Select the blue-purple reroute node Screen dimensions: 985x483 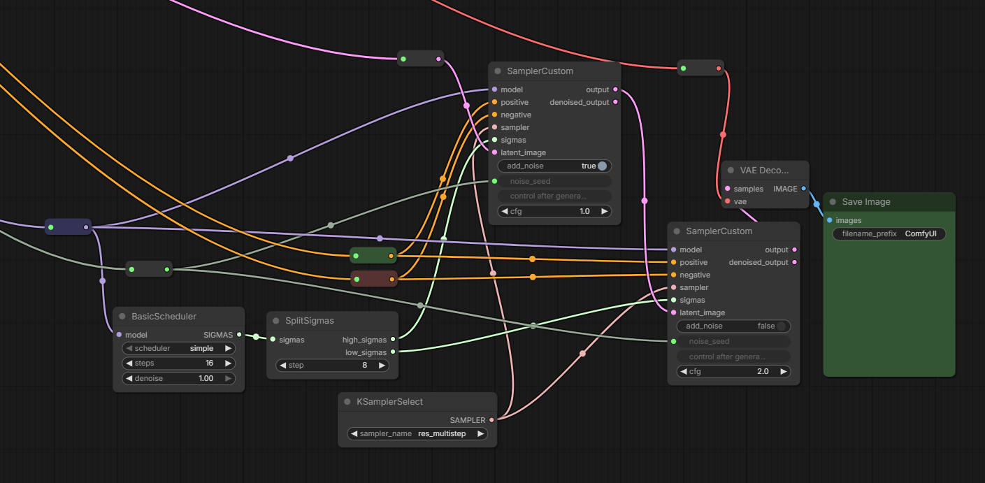point(69,226)
